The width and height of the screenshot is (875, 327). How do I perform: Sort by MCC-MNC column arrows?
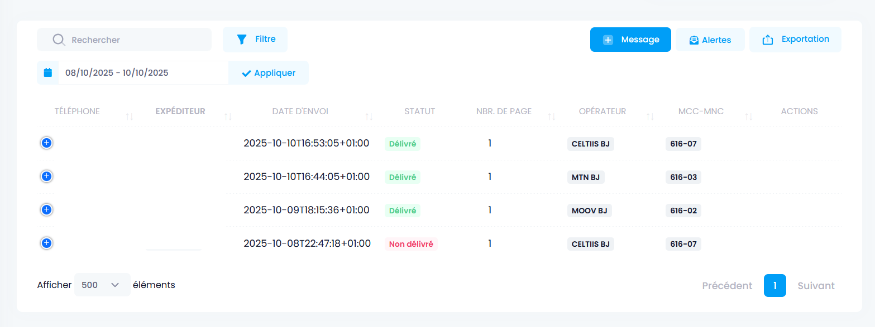749,116
